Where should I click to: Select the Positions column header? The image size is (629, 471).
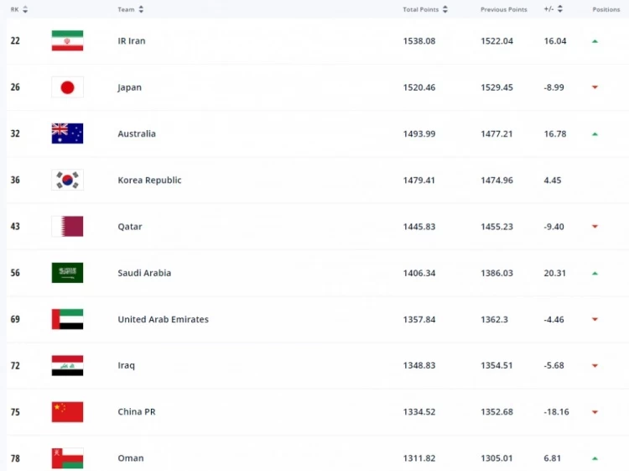[x=606, y=9]
